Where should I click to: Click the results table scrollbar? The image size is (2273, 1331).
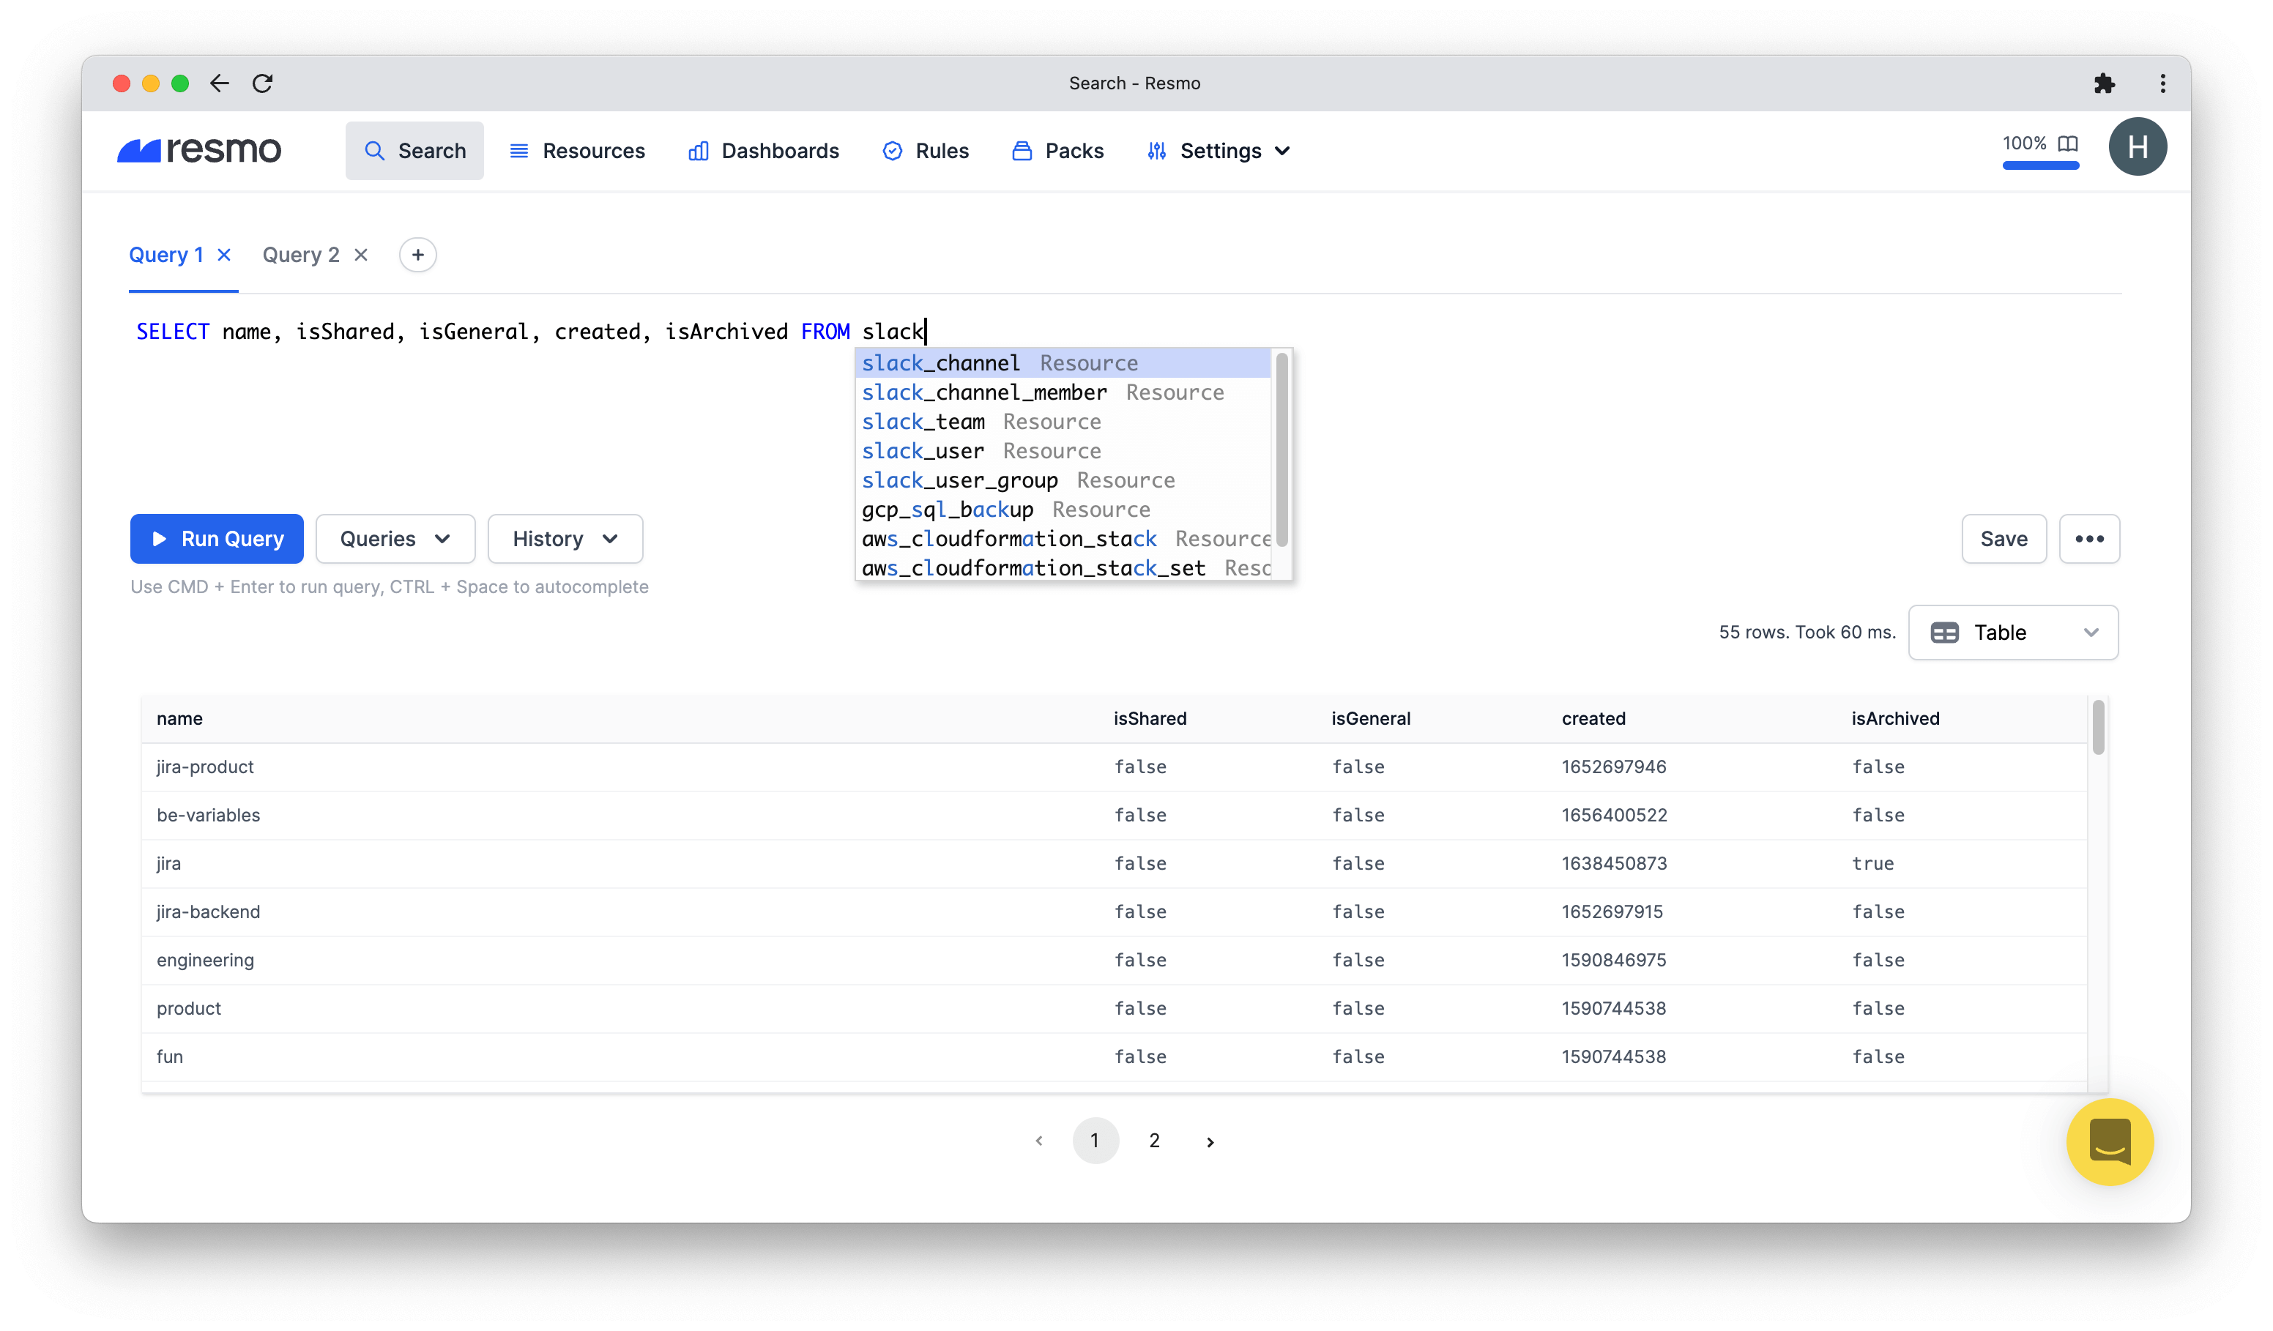click(x=2099, y=727)
